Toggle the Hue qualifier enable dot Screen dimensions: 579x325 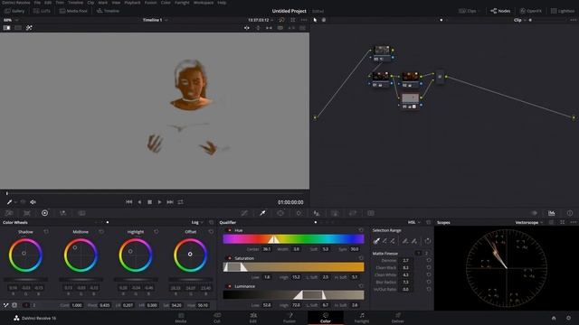point(229,230)
